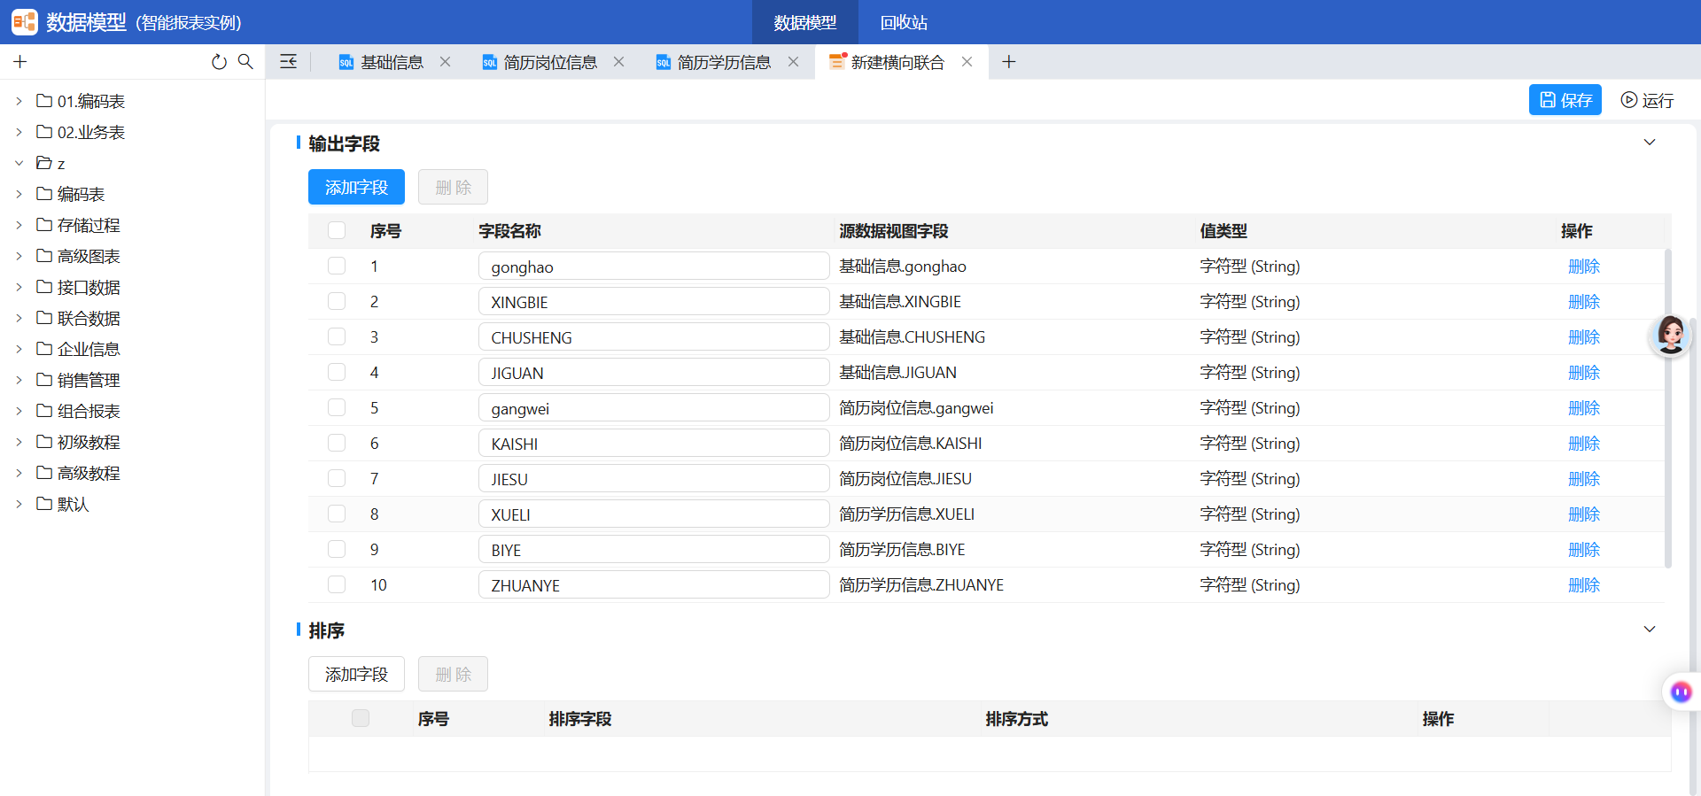Collapse the 输出字段 section chevron
The image size is (1701, 796).
pos(1650,143)
